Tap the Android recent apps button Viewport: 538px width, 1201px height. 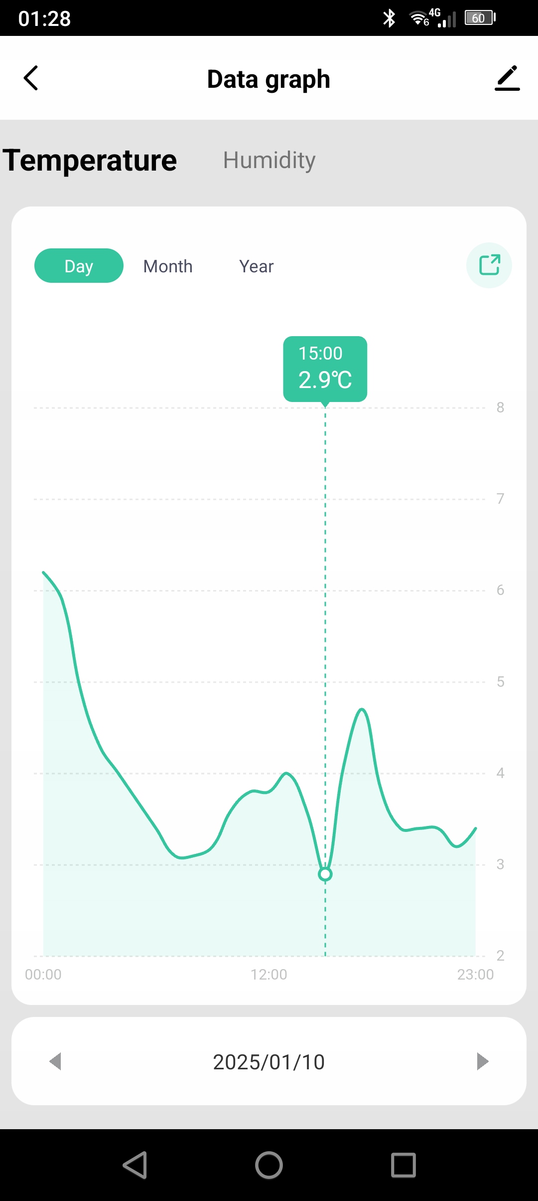coord(403,1165)
